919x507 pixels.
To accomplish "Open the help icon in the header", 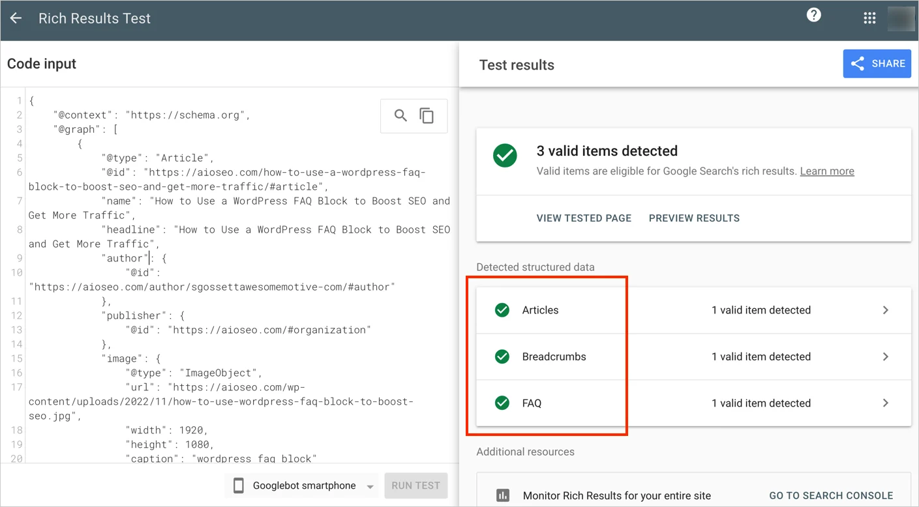I will [x=813, y=14].
